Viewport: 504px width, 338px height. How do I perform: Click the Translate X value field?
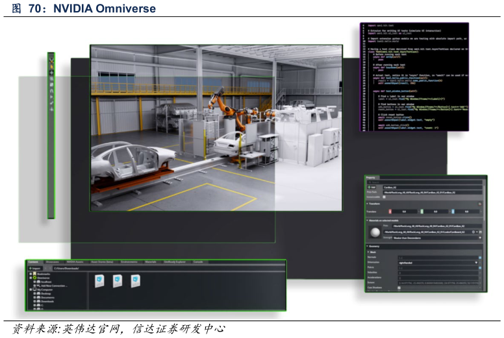[x=405, y=211]
